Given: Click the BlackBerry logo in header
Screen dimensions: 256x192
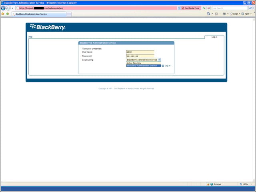Looking at the screenshot, I should [x=48, y=27].
